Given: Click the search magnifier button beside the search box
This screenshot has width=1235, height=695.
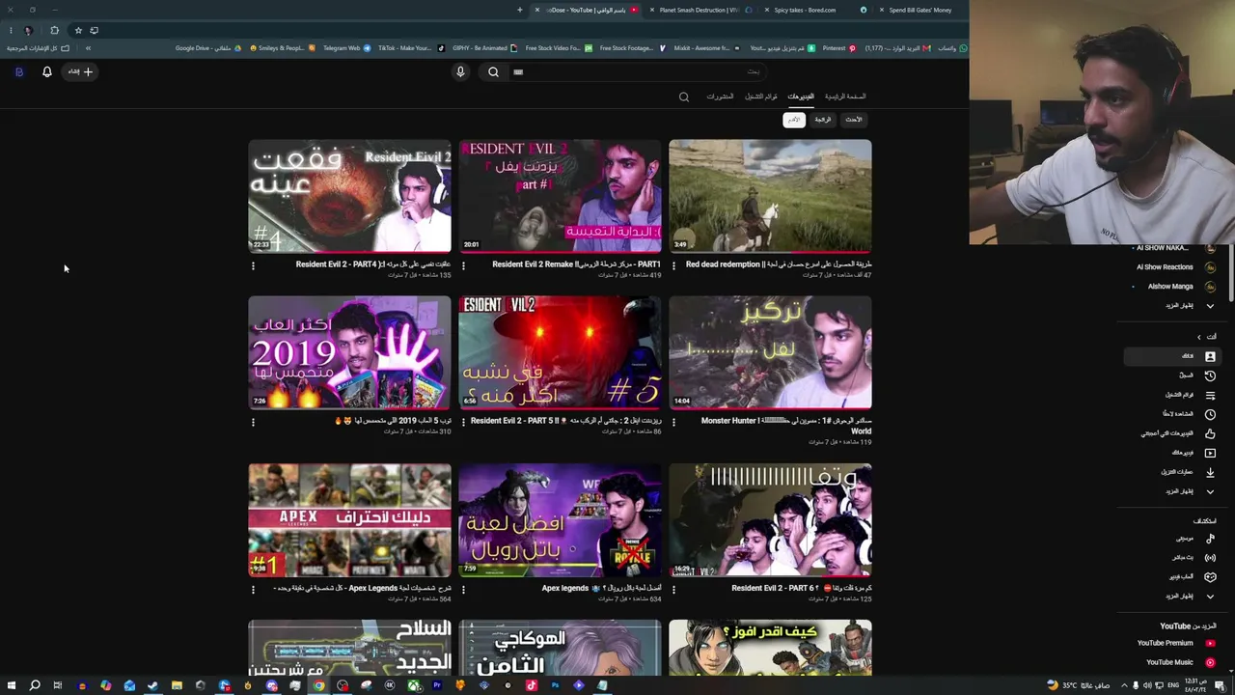Looking at the screenshot, I should 493,71.
